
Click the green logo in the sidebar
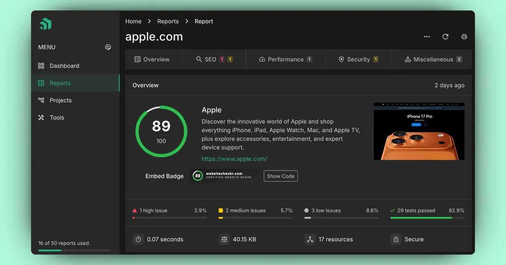pyautogui.click(x=46, y=24)
